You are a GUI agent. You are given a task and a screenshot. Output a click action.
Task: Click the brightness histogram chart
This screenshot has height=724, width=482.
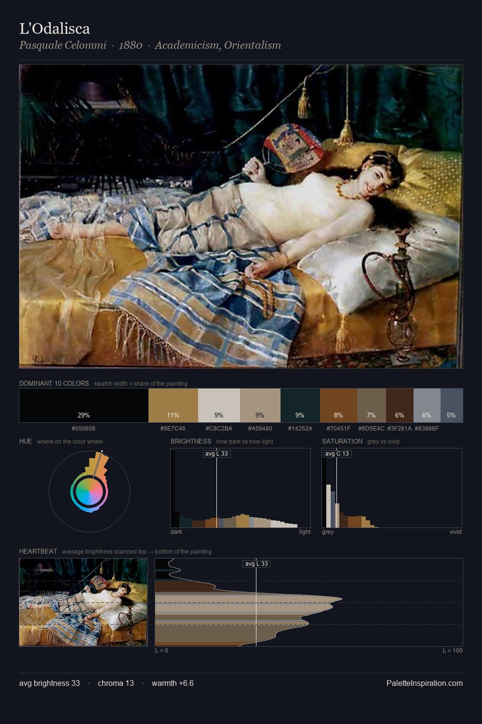tap(241, 488)
